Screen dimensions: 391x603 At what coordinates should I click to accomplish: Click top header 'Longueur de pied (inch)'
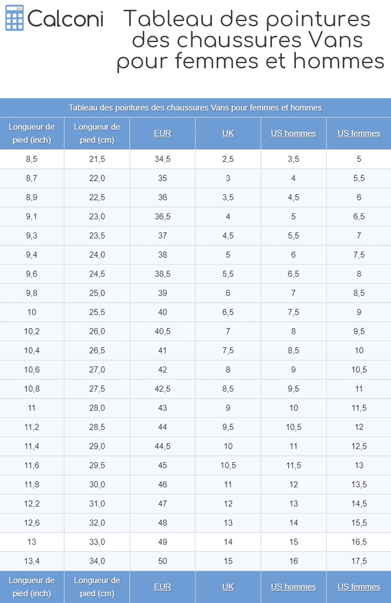point(32,133)
